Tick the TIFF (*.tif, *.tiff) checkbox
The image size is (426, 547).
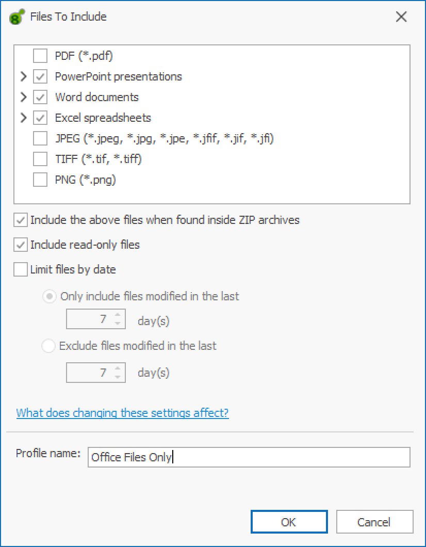(40, 159)
